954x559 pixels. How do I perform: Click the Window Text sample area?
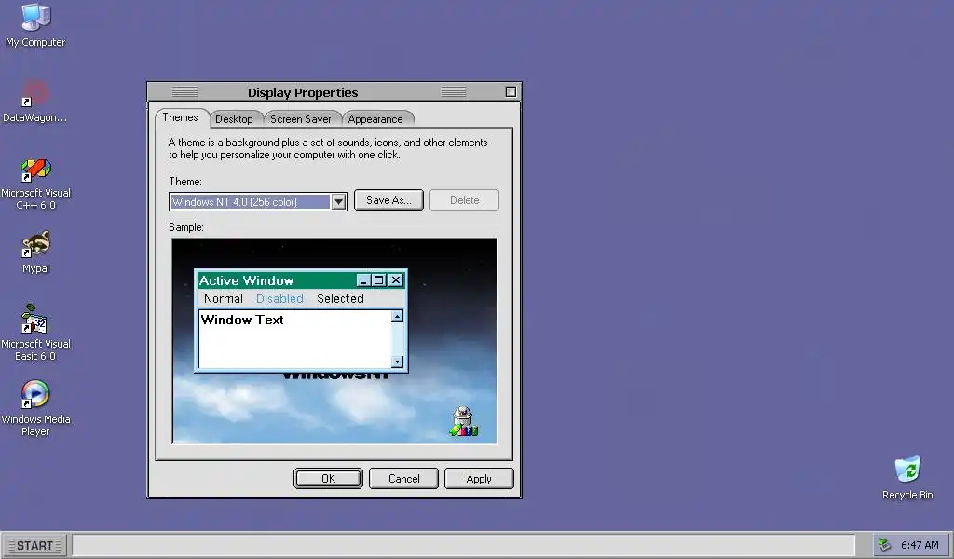coord(294,338)
